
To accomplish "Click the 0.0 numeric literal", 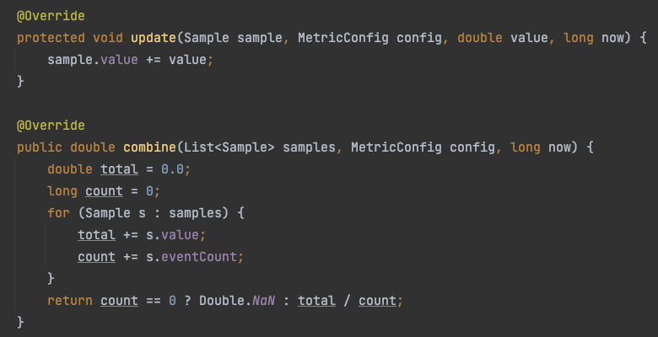I will click(x=172, y=169).
